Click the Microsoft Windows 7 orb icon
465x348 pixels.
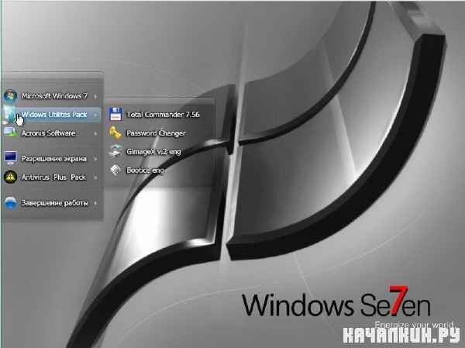click(x=10, y=96)
